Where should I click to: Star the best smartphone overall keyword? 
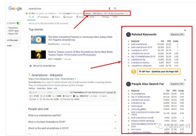pyautogui.click(x=129, y=118)
